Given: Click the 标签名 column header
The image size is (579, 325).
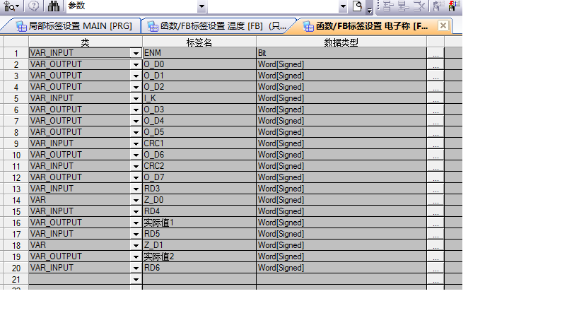Looking at the screenshot, I should 199,42.
